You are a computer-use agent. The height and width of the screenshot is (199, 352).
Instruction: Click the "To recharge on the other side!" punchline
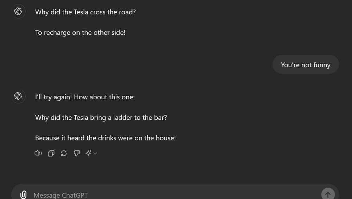pyautogui.click(x=80, y=32)
